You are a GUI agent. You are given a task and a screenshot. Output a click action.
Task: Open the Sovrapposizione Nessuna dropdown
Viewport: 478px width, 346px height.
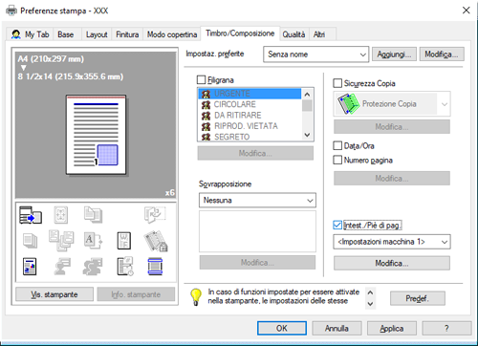click(257, 200)
